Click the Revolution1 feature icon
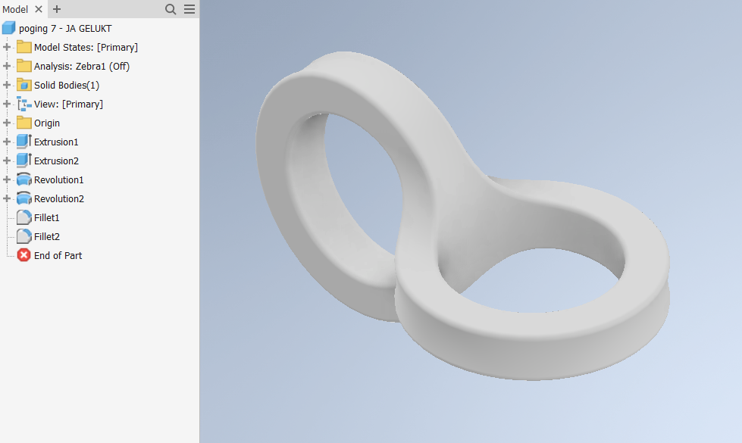This screenshot has width=742, height=443. coord(23,179)
